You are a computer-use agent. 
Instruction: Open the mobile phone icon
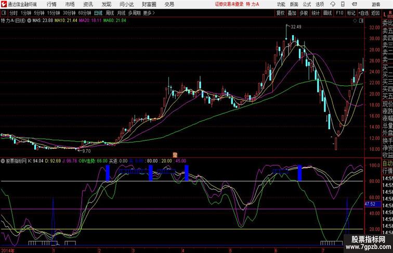[x=343, y=4]
